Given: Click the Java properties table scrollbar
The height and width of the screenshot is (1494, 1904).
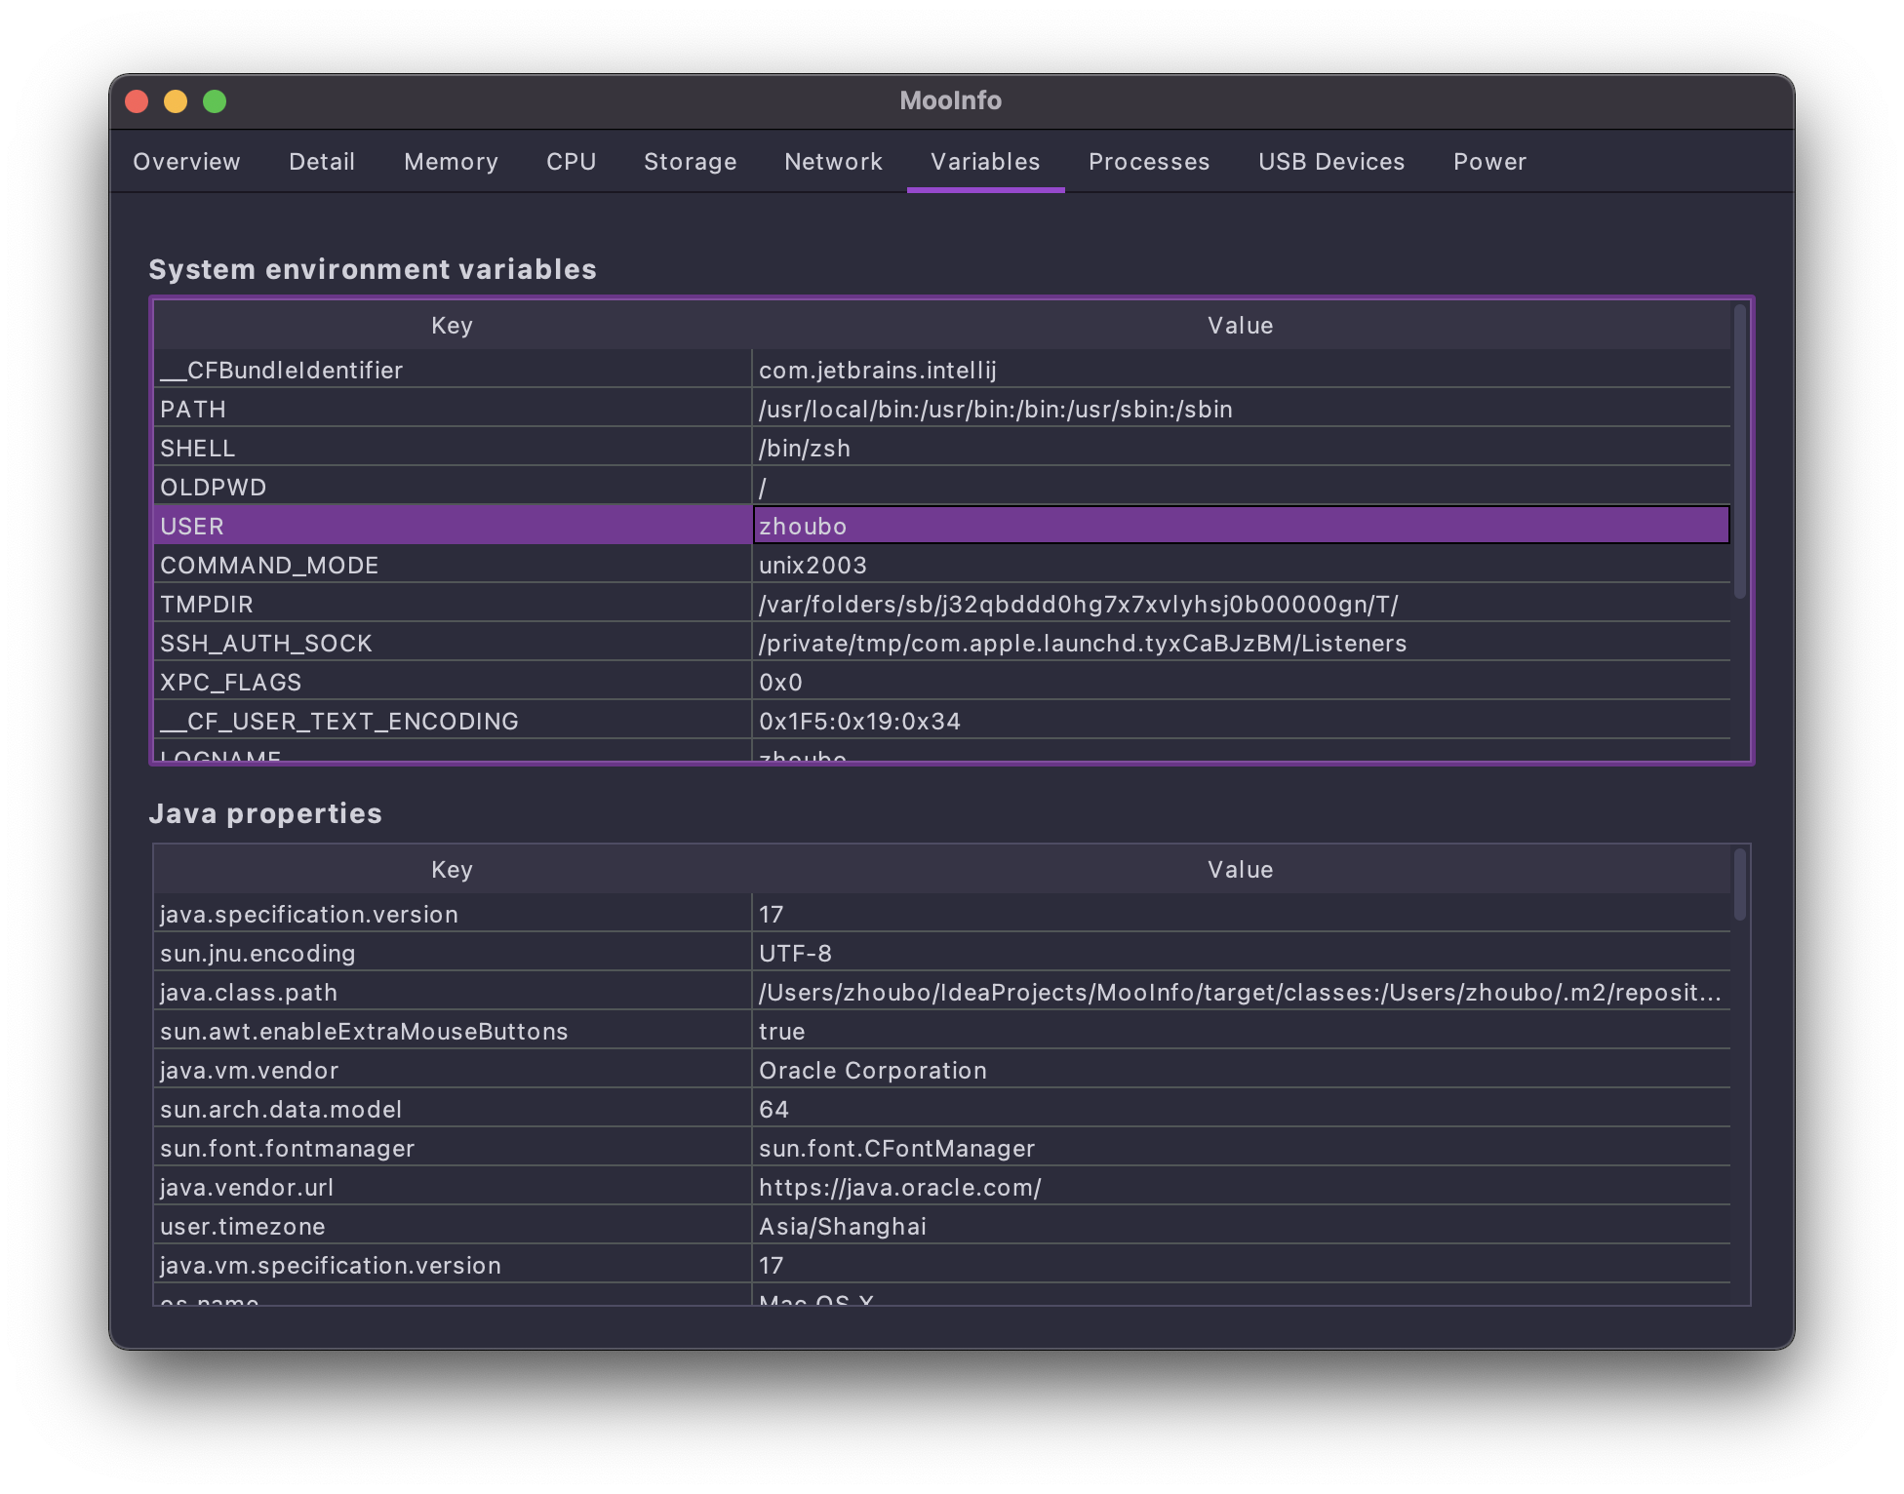Looking at the screenshot, I should (x=1739, y=884).
